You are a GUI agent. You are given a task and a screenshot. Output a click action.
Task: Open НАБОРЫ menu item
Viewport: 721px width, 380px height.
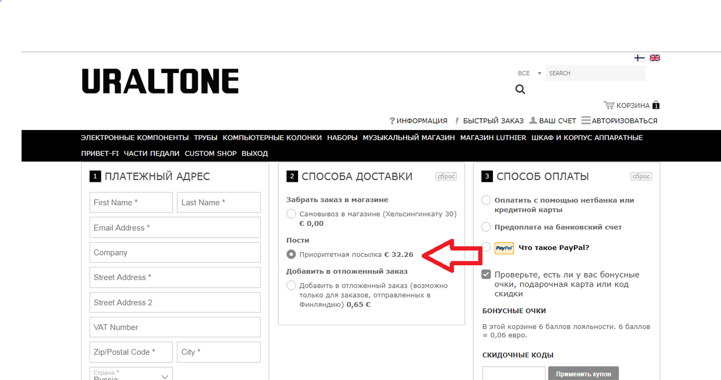click(x=342, y=137)
